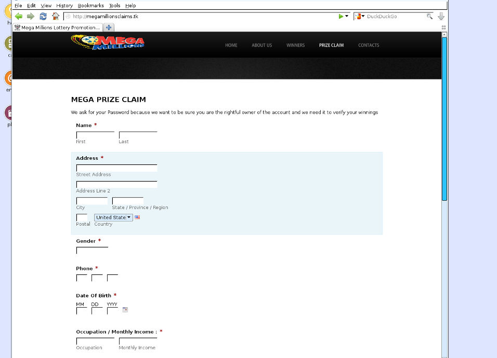
Task: Open the address bar history dropdown arrow
Action: coord(346,16)
